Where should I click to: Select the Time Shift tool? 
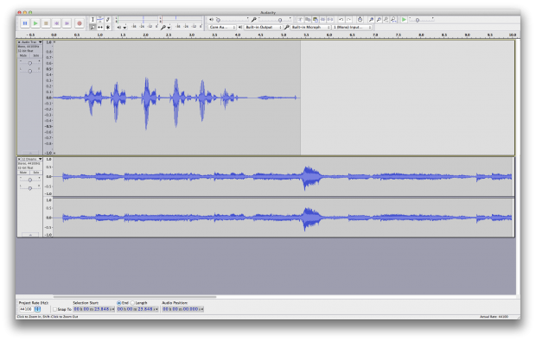tap(100, 27)
